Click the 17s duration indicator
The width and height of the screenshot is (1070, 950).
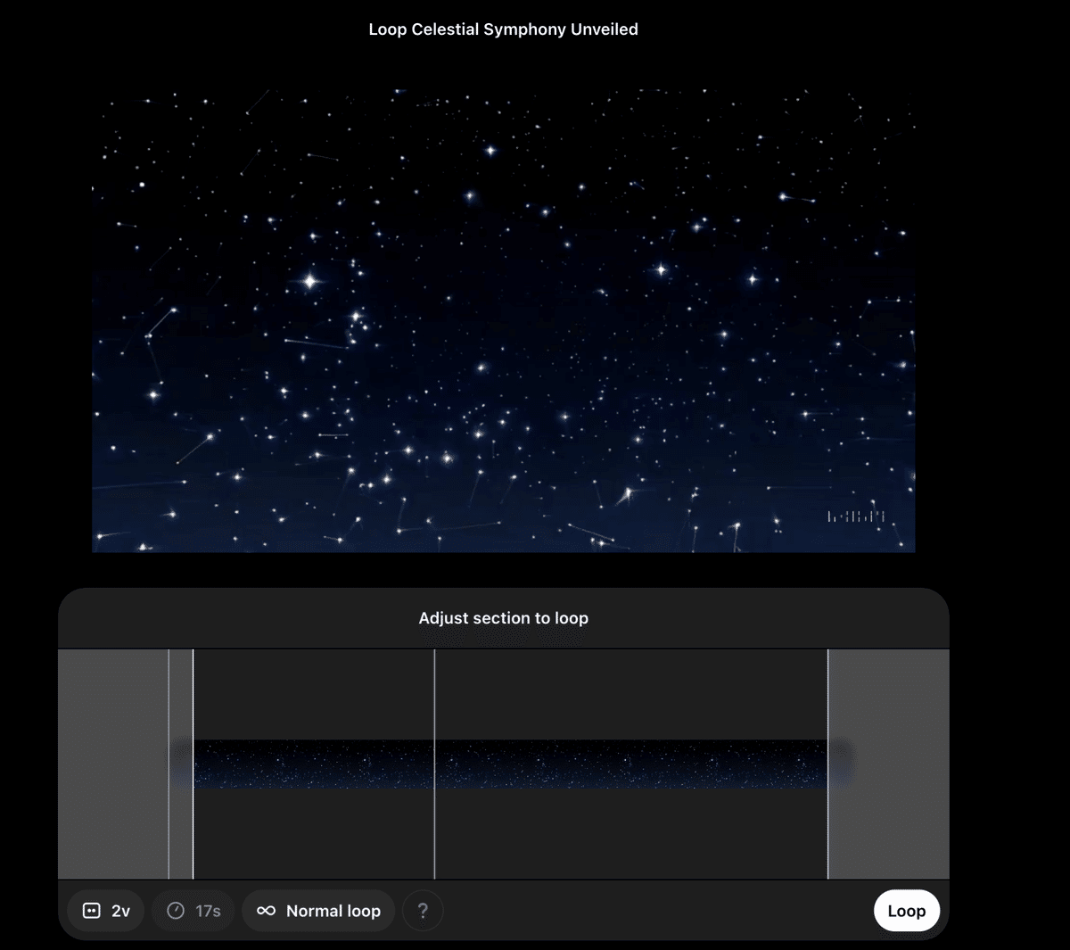point(193,911)
